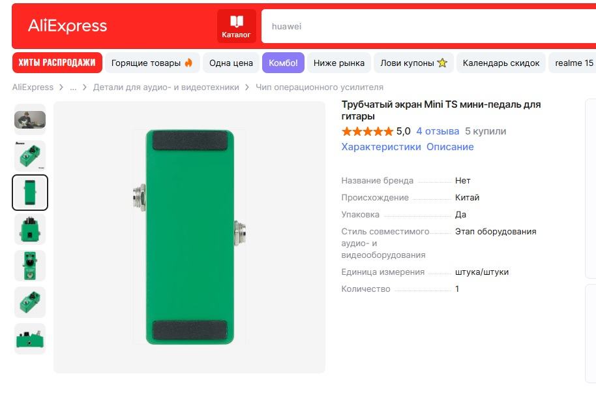
Task: Open Хиты распродажи tab
Action: tap(57, 63)
